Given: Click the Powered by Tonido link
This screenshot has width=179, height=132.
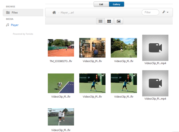Looking at the screenshot, I should (x=23, y=34).
